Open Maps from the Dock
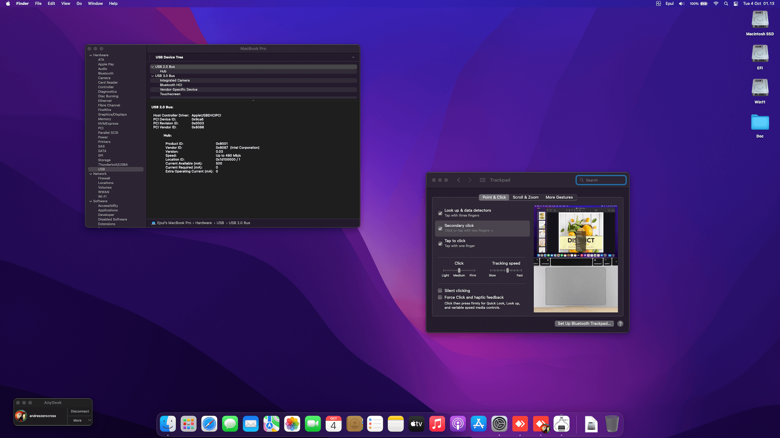The image size is (780, 438). pos(271,424)
